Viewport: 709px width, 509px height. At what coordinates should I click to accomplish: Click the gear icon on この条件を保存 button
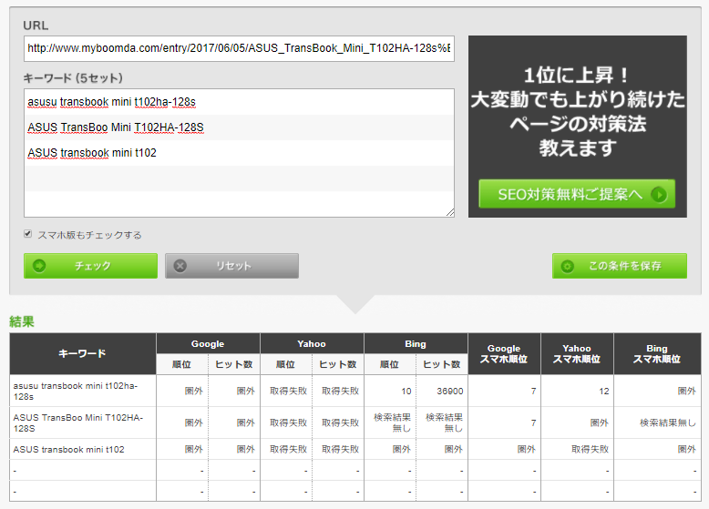(568, 266)
